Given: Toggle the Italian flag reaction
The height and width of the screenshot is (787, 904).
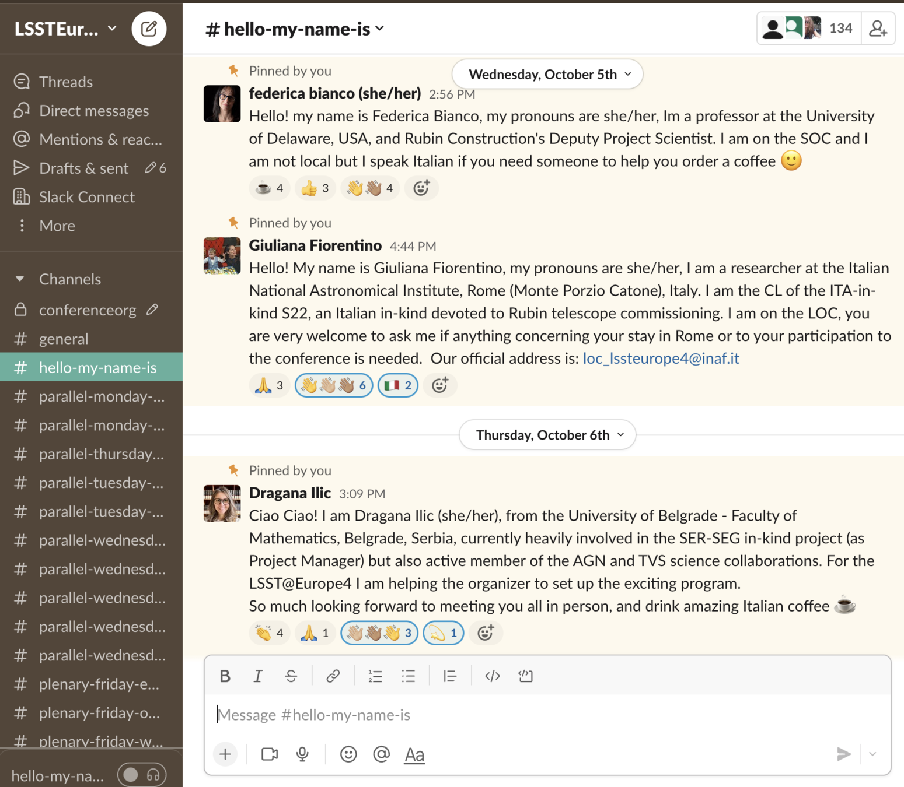Looking at the screenshot, I should (x=398, y=385).
